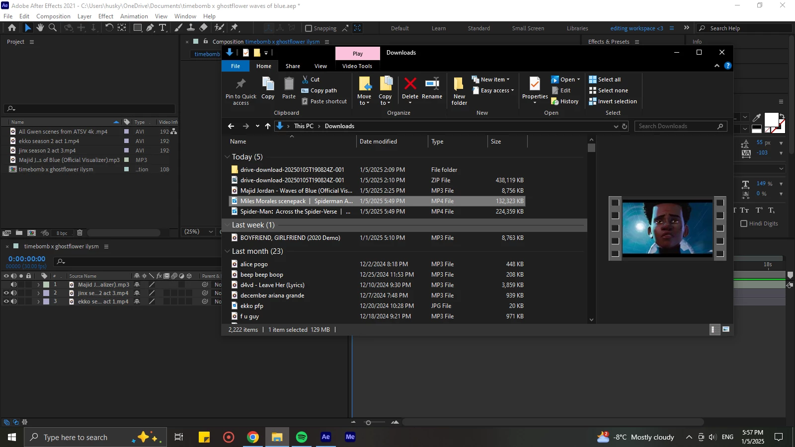Open the New item dropdown
The width and height of the screenshot is (795, 447).
coord(490,79)
